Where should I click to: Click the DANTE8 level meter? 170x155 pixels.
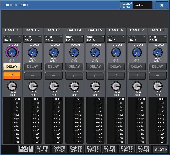point(157,120)
